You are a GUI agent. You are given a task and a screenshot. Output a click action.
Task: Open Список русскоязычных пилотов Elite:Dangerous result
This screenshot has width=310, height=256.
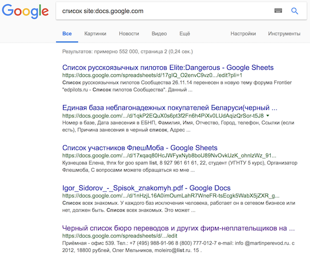tap(168, 68)
